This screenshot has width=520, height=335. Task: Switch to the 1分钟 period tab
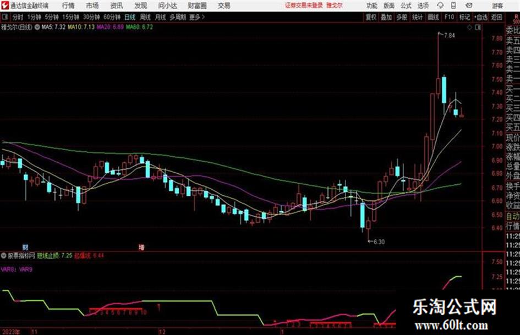click(34, 17)
